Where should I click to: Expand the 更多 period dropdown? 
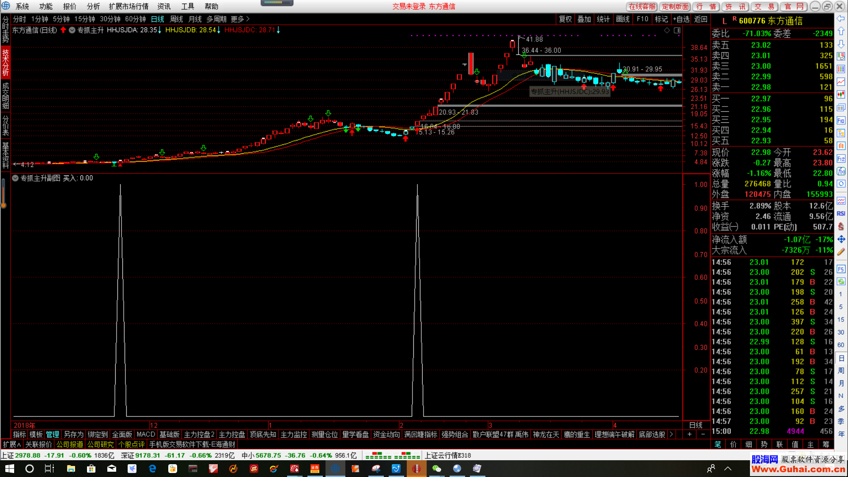[x=240, y=19]
